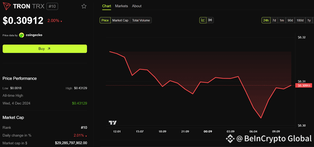This screenshot has height=147, width=314.
Task: Click the $0.30912 current price
Action: pos(23,21)
